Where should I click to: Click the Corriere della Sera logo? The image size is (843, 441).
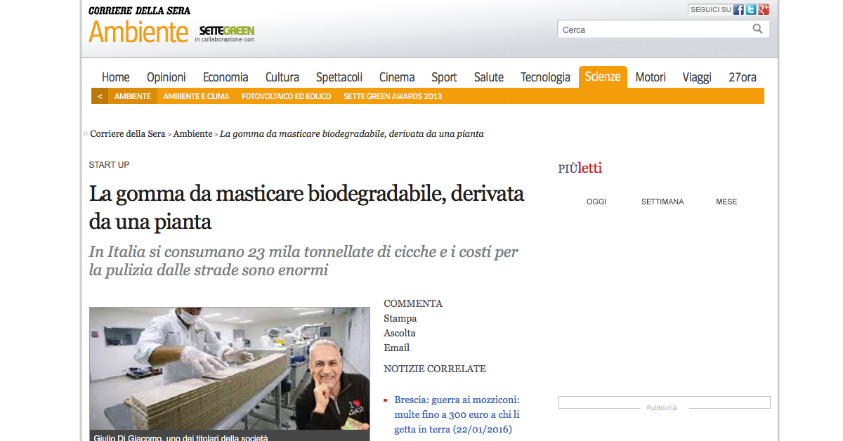[139, 11]
